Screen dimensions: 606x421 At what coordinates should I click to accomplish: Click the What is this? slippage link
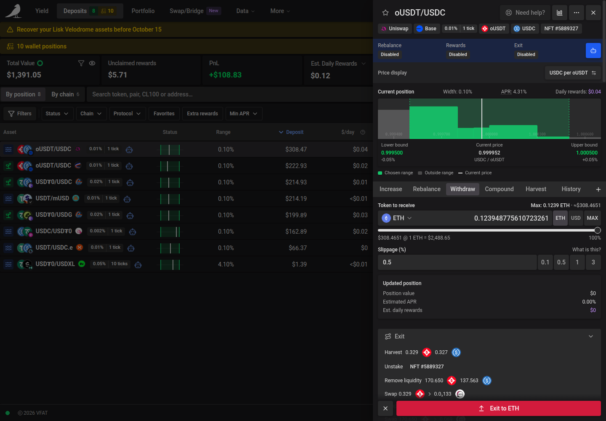[587, 250]
